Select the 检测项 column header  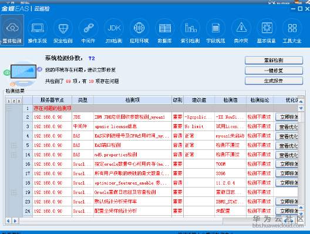[x=133, y=100]
